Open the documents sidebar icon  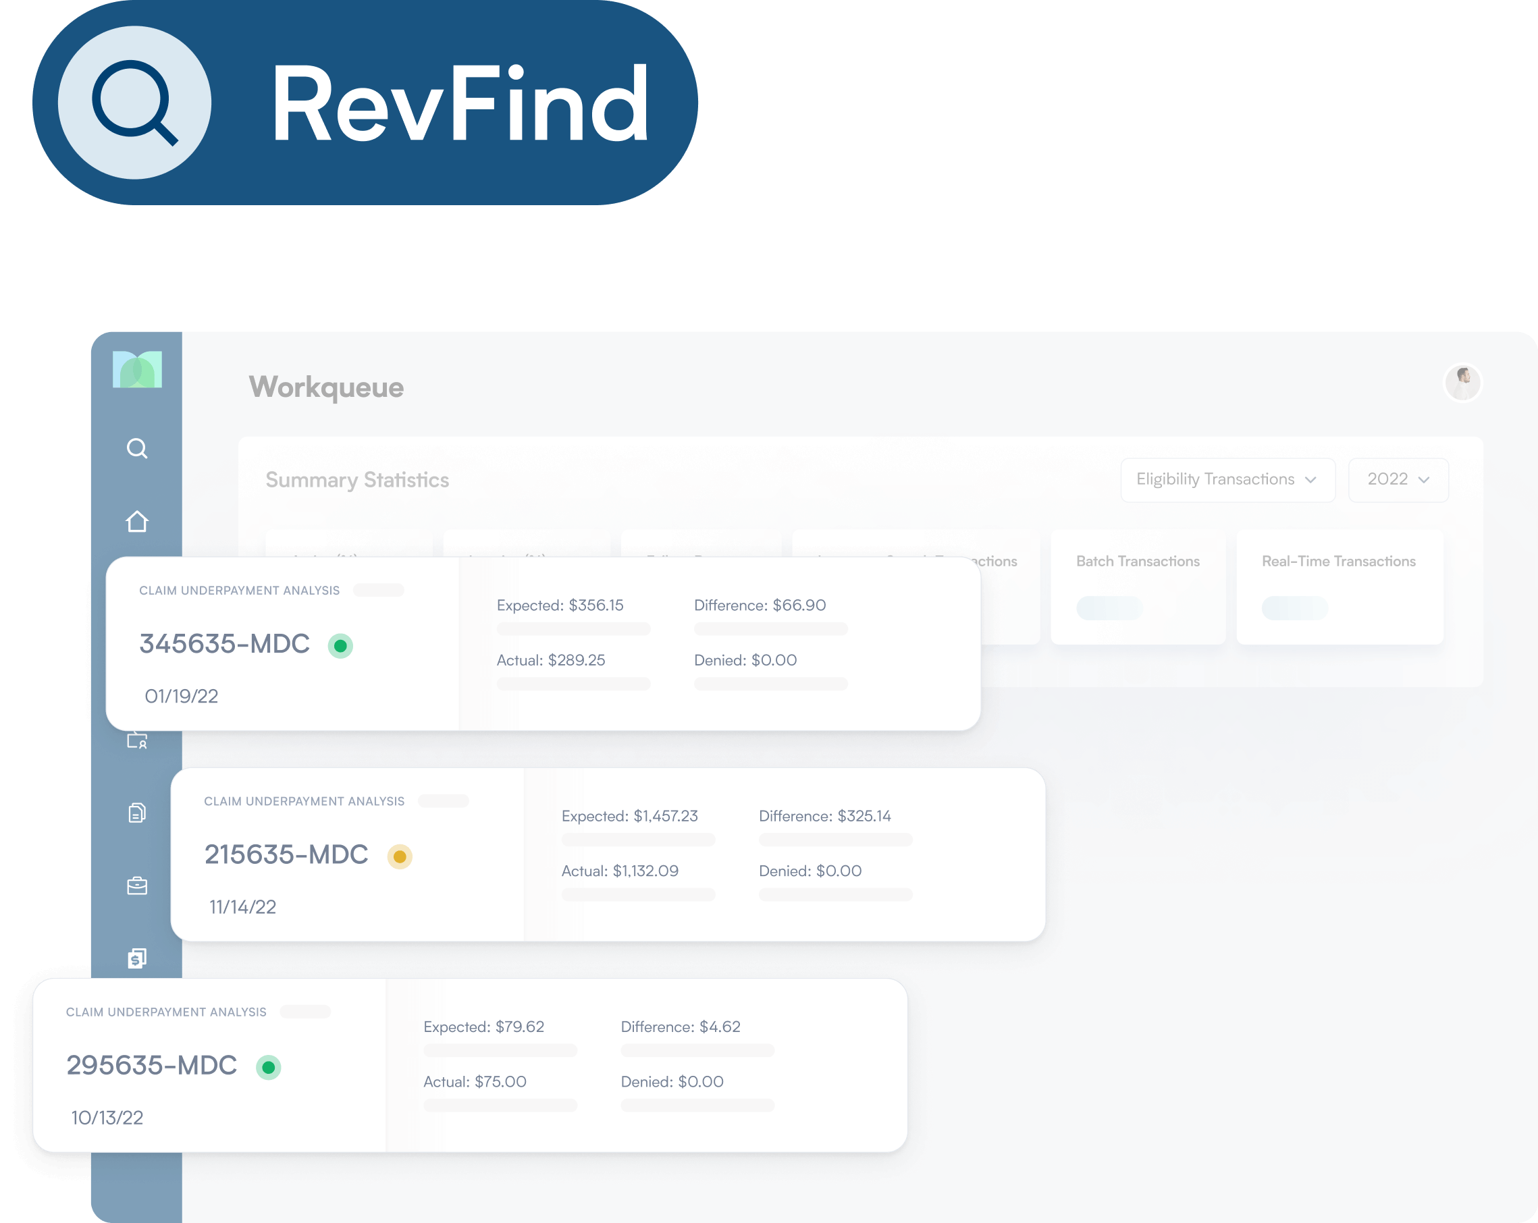(x=137, y=812)
